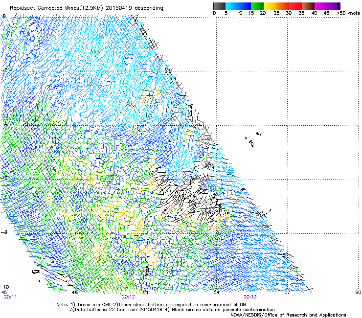Click the '20:11' time label

click(x=10, y=297)
